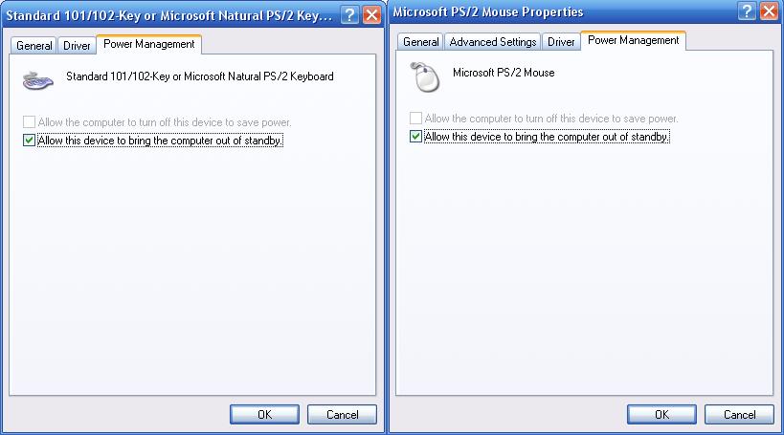
Task: Click the Help button in Keyboard dialog title bar
Action: pyautogui.click(x=350, y=16)
